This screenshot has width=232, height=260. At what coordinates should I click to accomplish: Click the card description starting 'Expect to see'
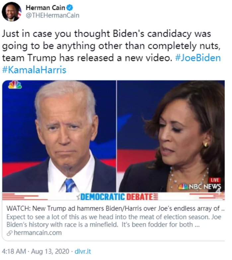114,221
